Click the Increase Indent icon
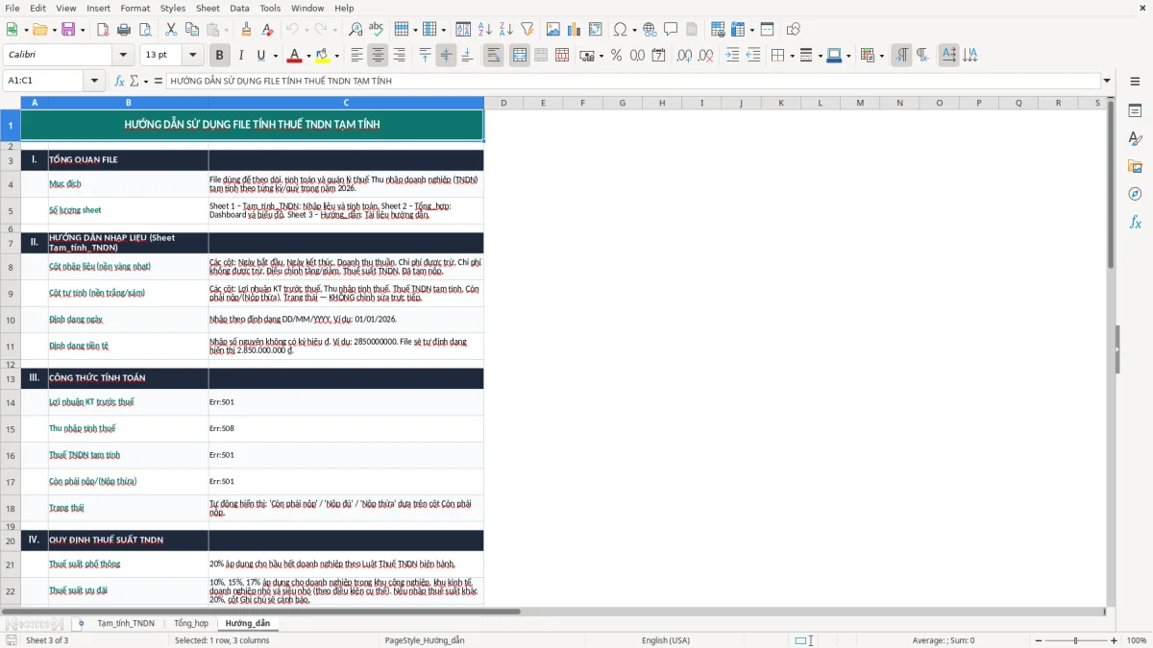The width and height of the screenshot is (1153, 648). [x=732, y=56]
